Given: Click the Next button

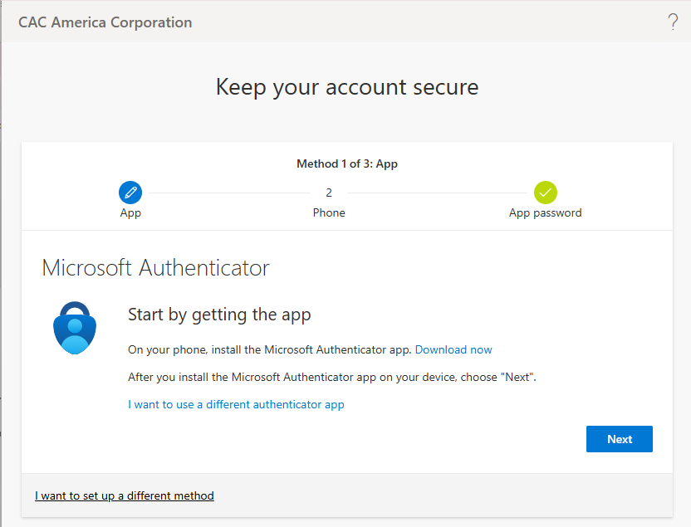Looking at the screenshot, I should pos(619,439).
